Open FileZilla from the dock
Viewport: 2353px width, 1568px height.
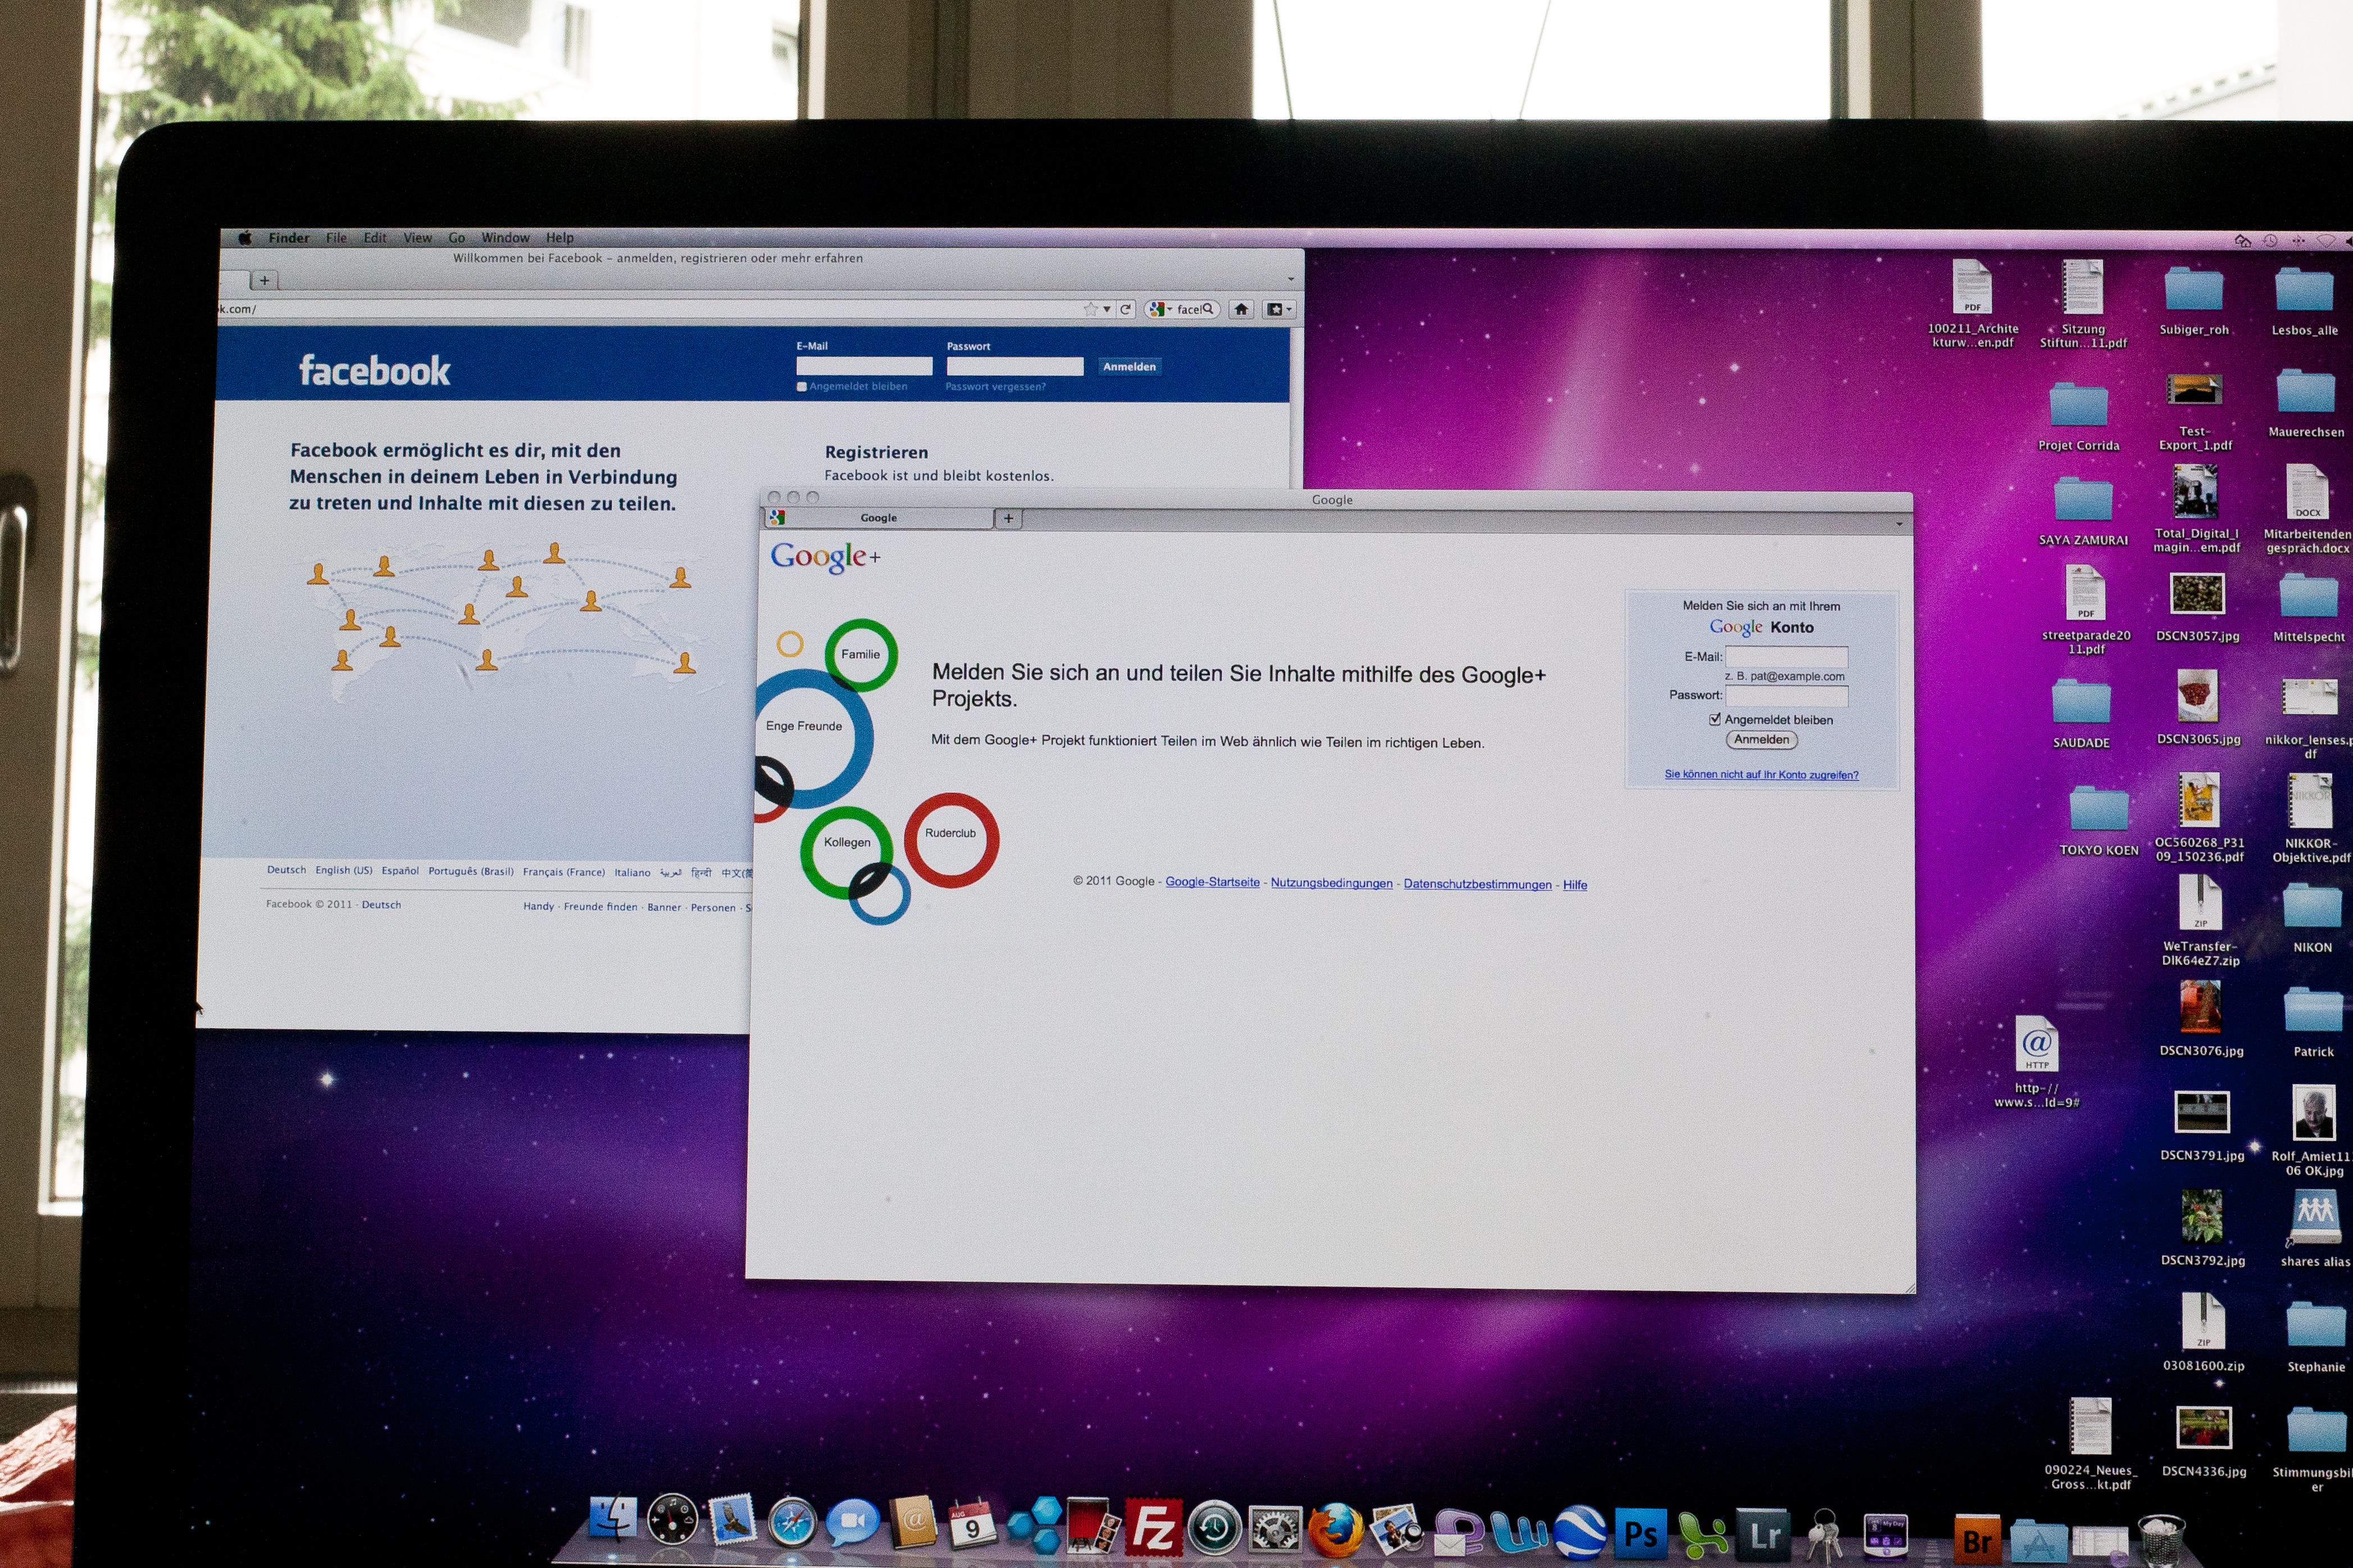click(1153, 1527)
